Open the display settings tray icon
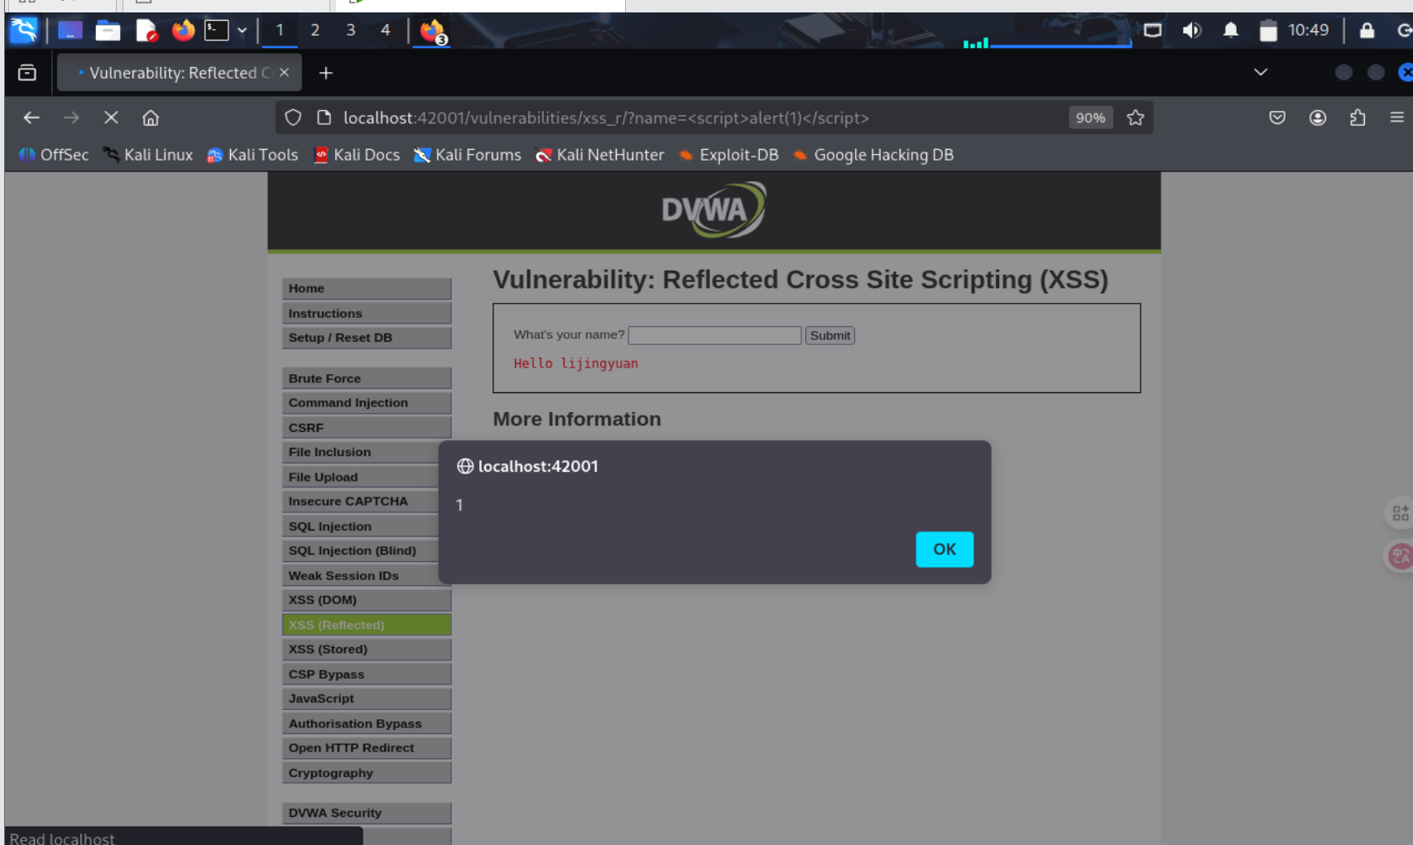This screenshot has height=845, width=1413. (1152, 31)
